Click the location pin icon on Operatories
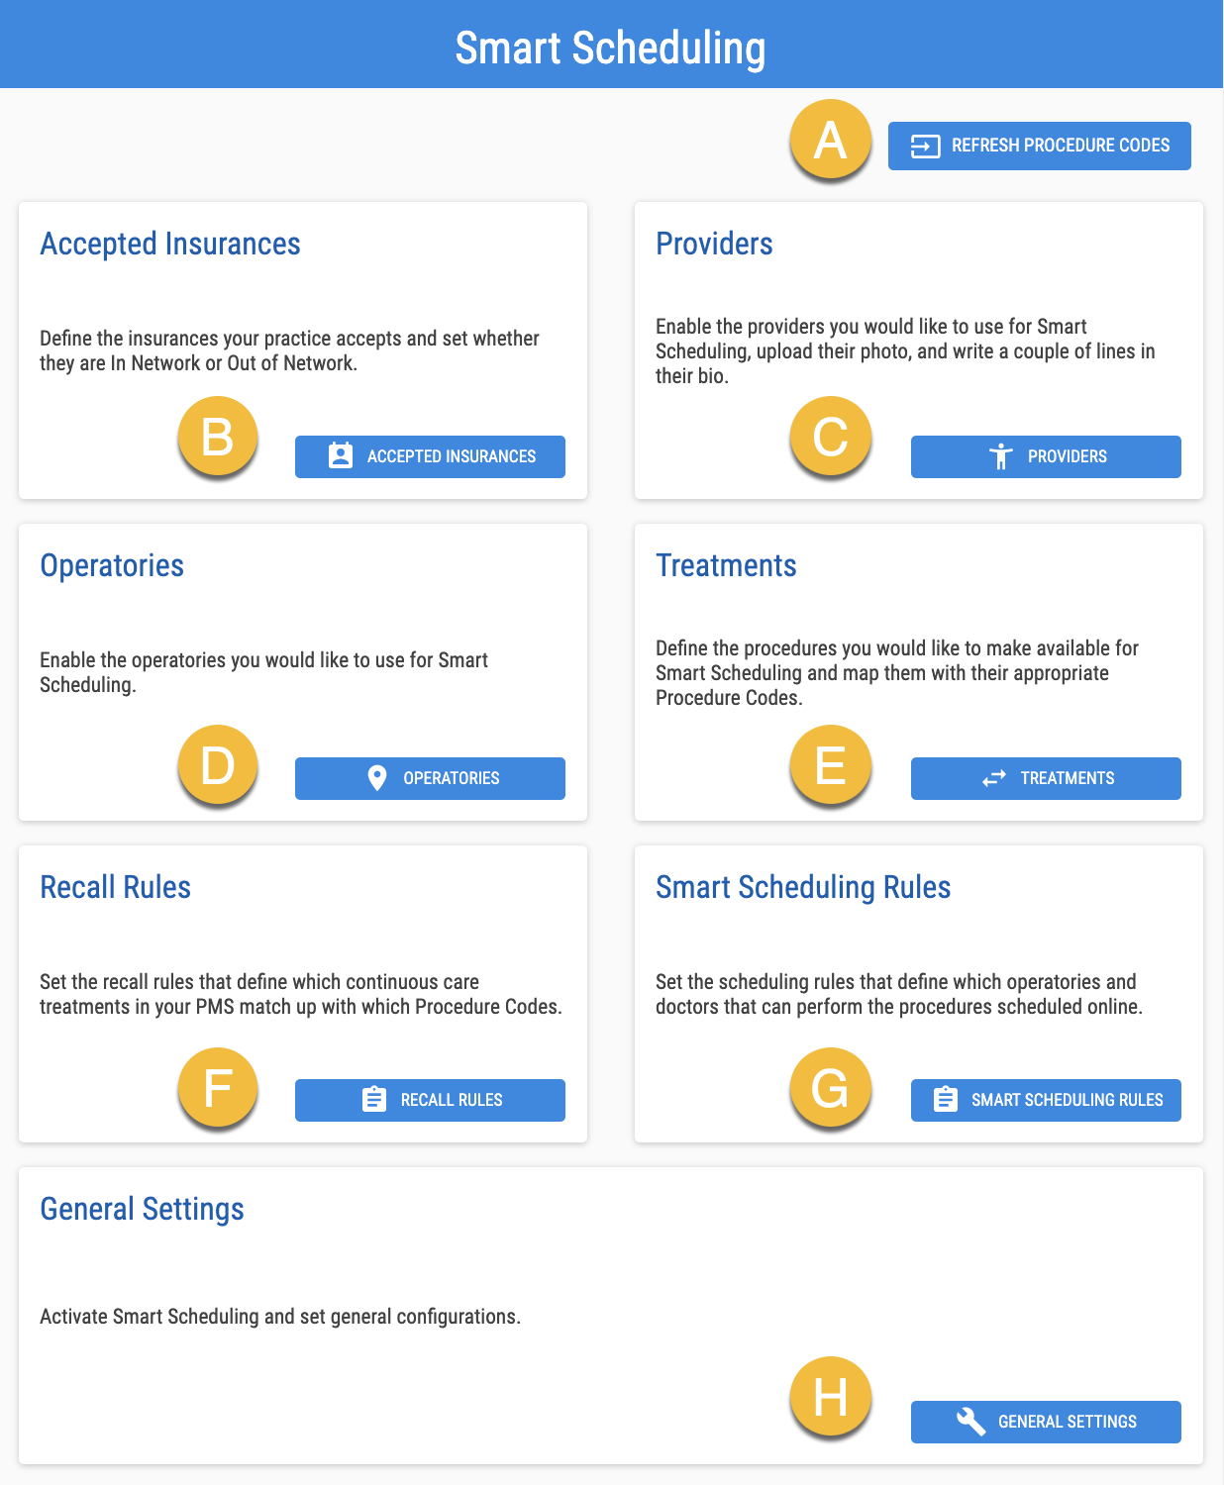The height and width of the screenshot is (1485, 1224). point(377,778)
